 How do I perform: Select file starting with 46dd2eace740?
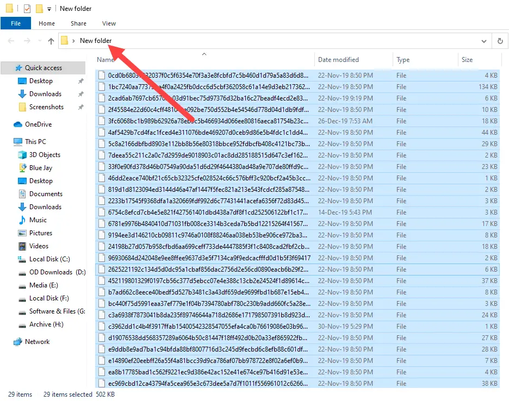point(297,178)
